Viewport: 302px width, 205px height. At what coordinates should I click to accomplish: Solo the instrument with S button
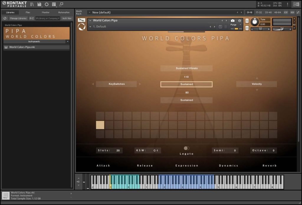click(247, 21)
